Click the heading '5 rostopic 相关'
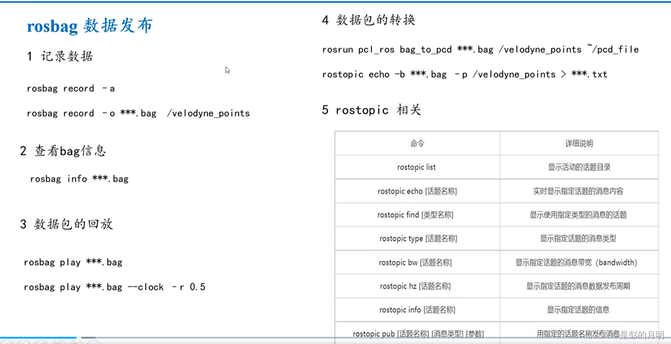This screenshot has height=344, width=671. tap(372, 110)
